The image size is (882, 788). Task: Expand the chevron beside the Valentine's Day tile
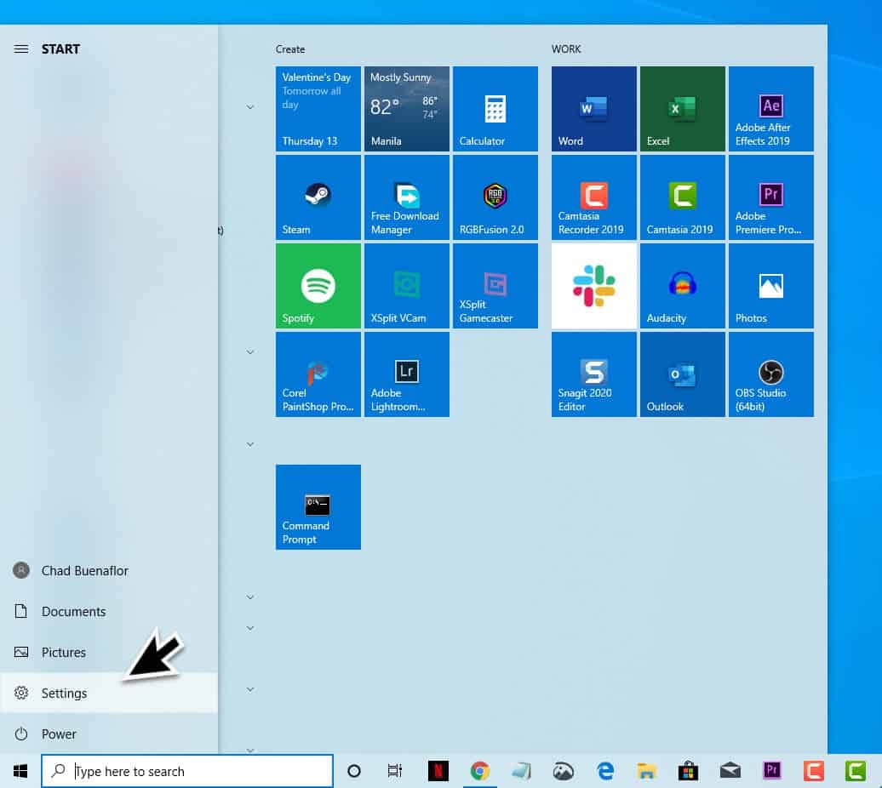(250, 106)
